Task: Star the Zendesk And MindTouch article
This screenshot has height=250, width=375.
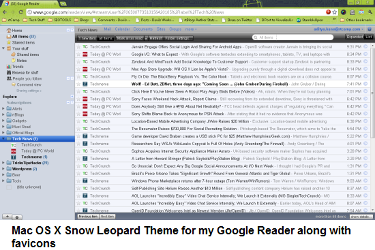Action: (78, 62)
